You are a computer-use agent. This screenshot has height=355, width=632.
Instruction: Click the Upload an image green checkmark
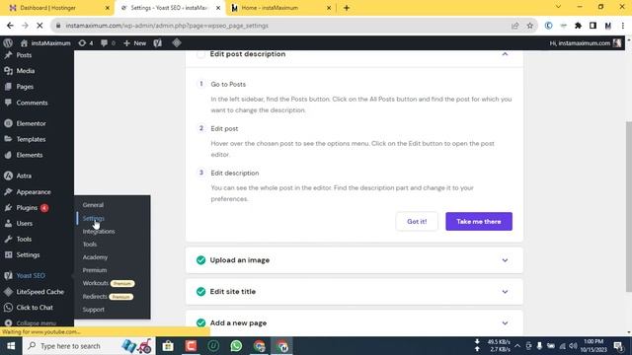(x=200, y=260)
